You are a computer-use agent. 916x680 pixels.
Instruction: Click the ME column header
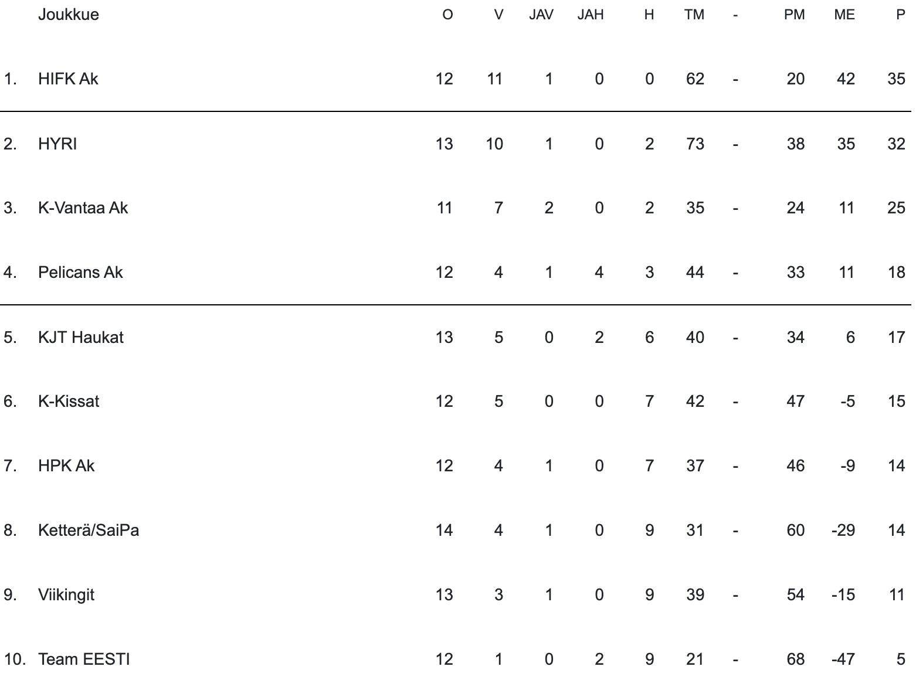(844, 15)
